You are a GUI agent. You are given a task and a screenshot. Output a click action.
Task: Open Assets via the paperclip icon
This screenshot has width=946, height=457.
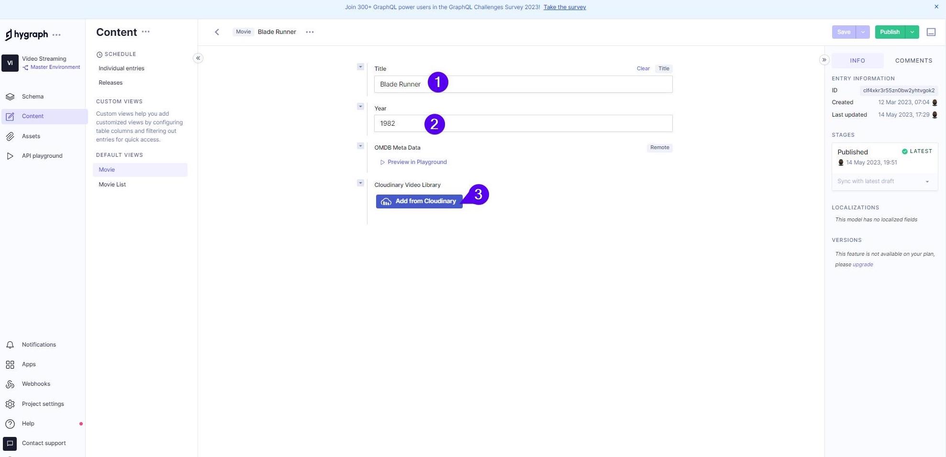click(x=10, y=136)
